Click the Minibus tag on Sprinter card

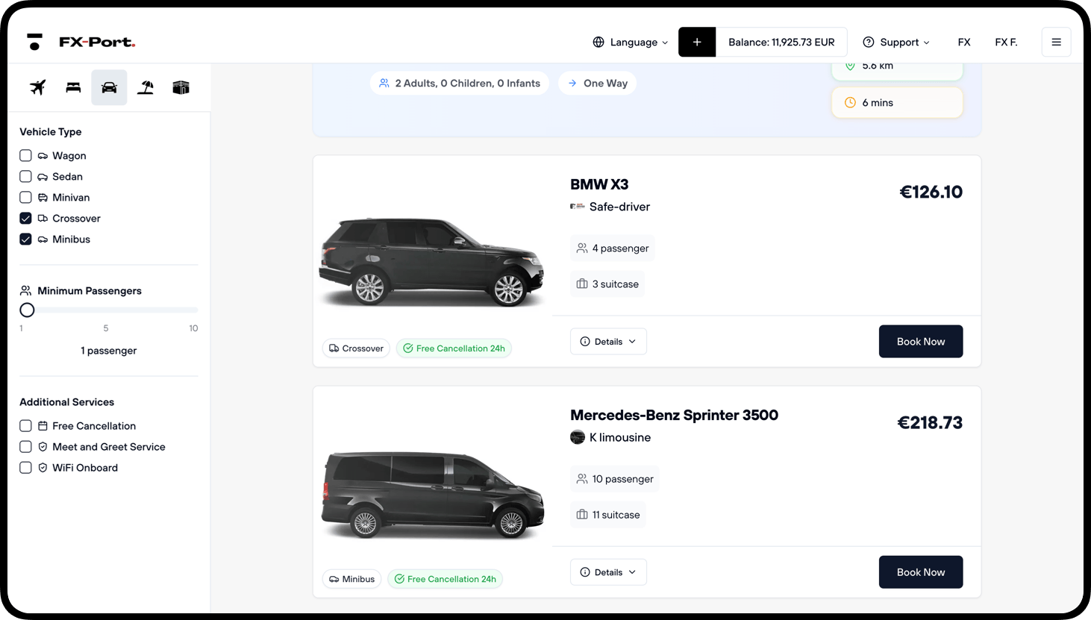coord(351,579)
